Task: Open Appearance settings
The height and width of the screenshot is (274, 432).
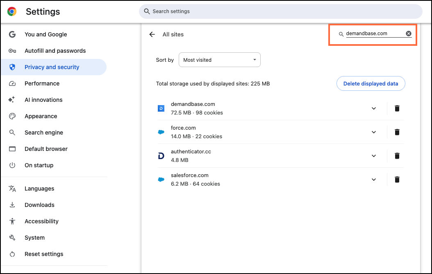Action: coord(54,116)
